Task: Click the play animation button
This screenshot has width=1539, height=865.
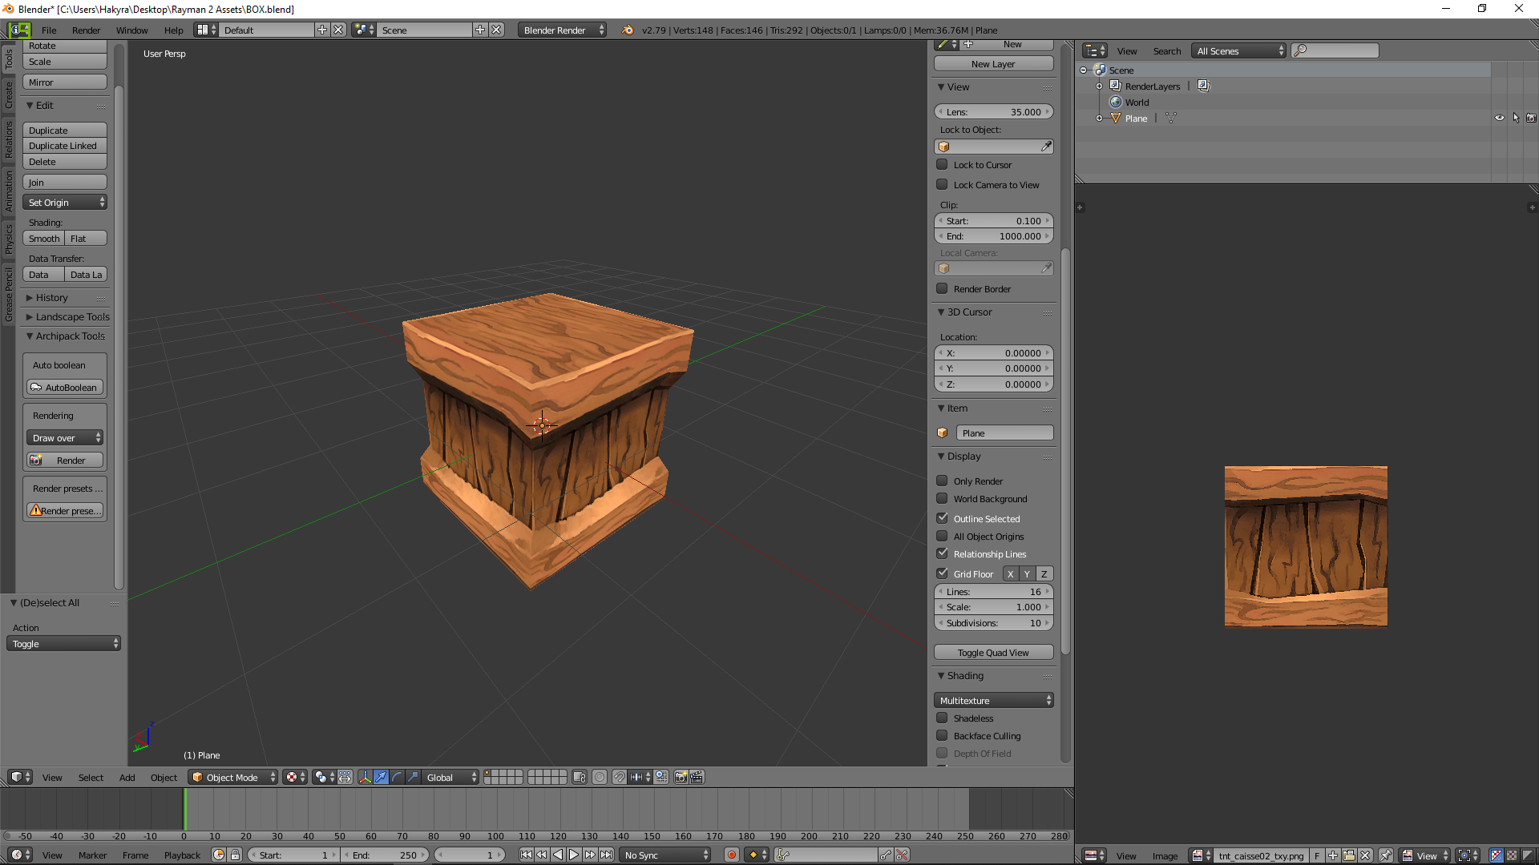Action: [x=574, y=855]
